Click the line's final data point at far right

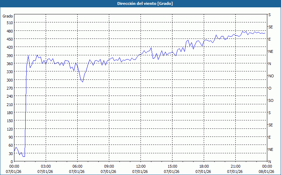265,33
